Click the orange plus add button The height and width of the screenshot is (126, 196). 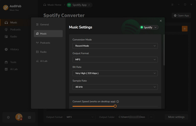click(x=185, y=29)
